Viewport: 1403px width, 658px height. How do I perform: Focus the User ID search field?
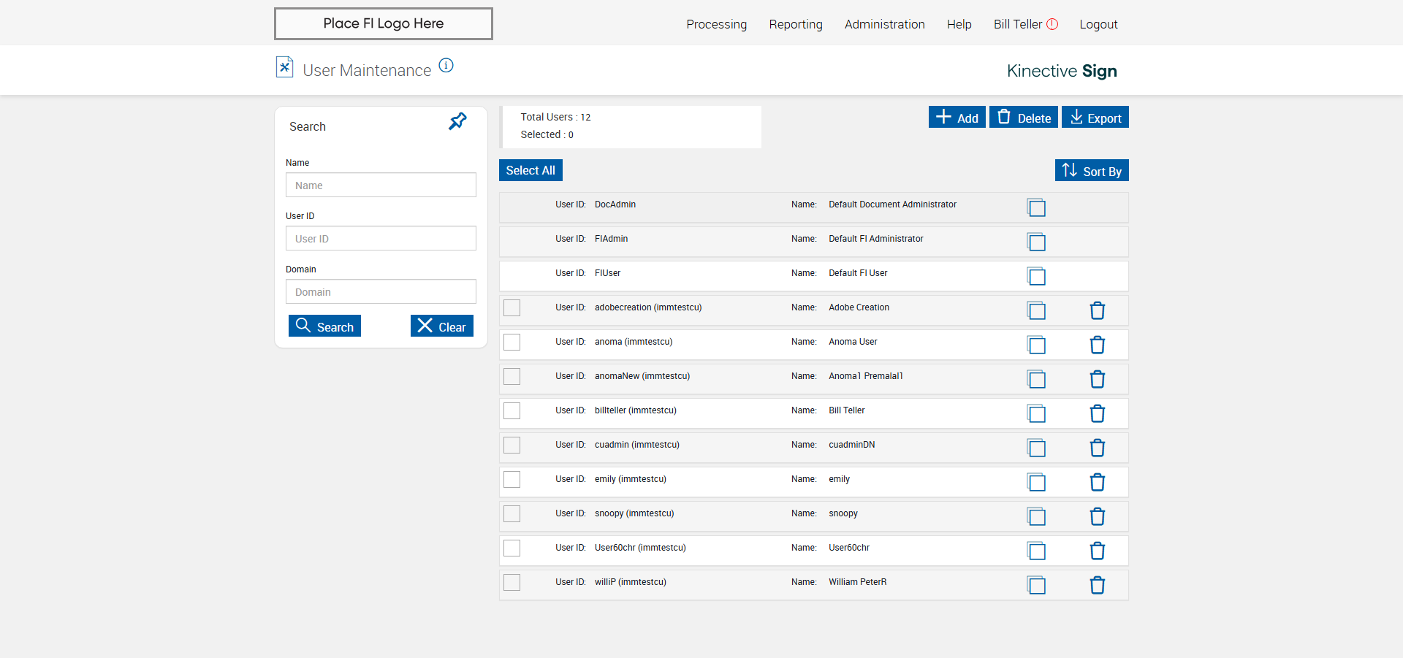click(381, 239)
